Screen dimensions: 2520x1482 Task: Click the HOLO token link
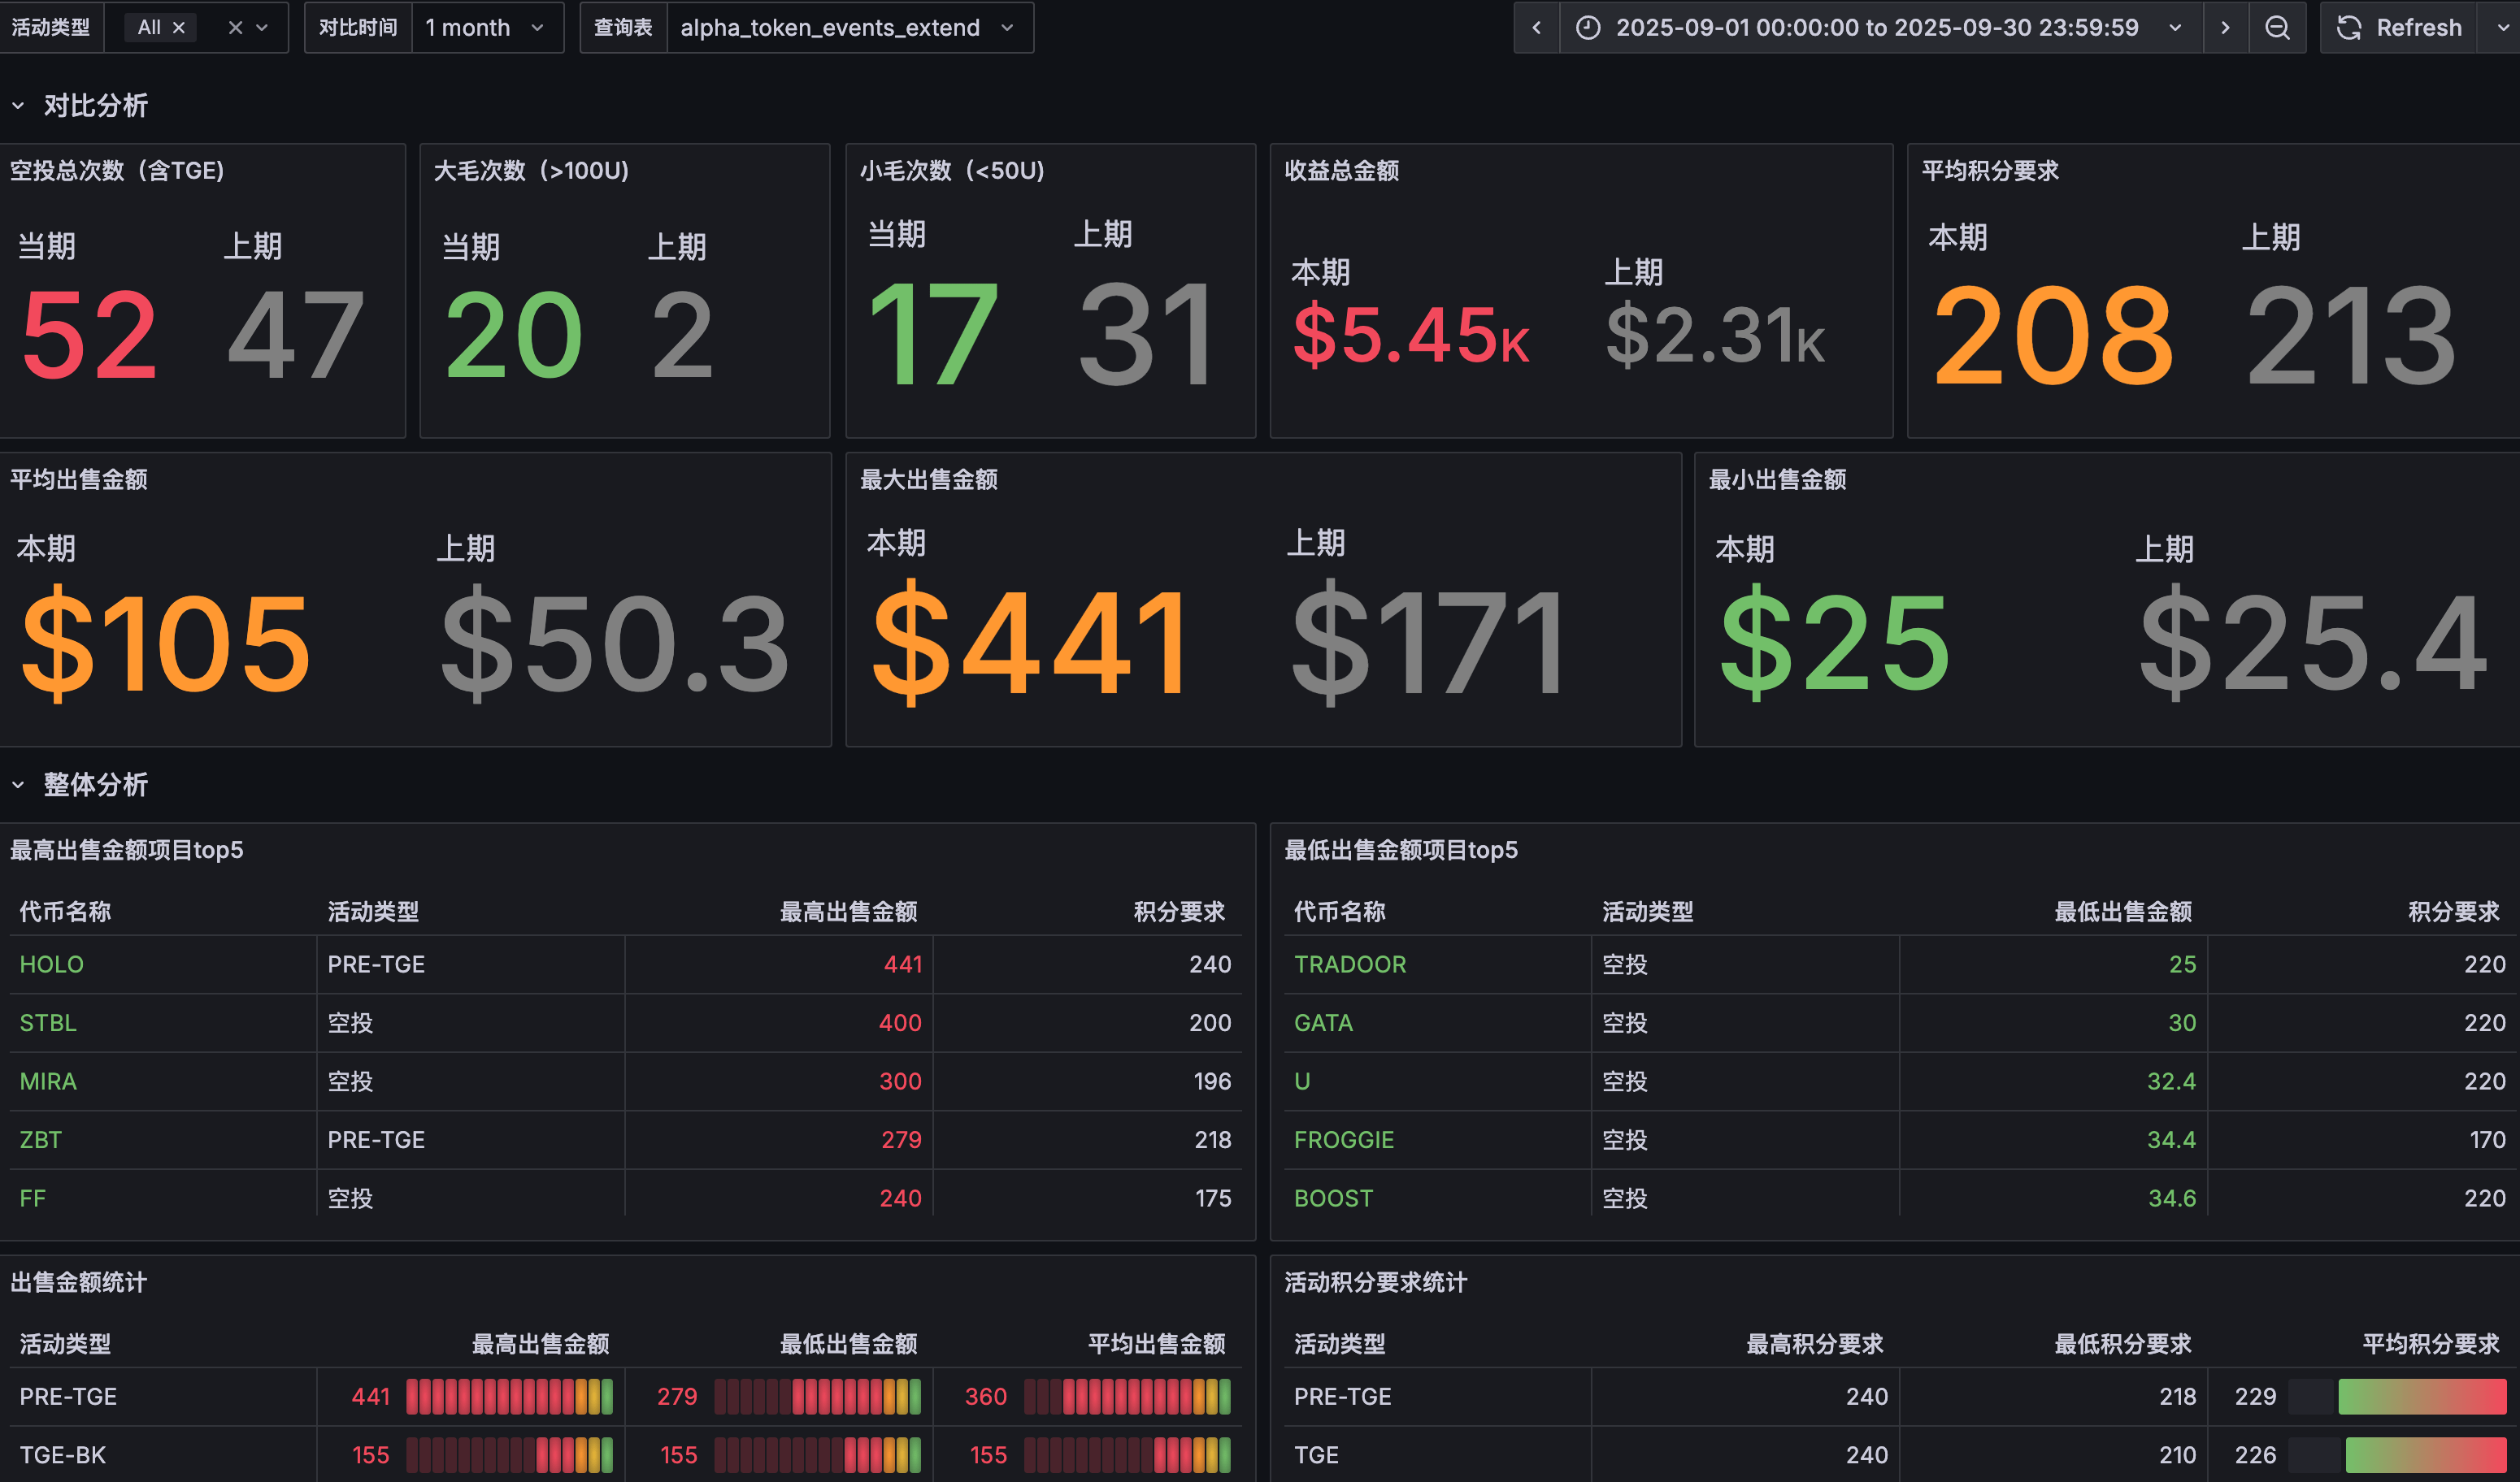pyautogui.click(x=52, y=964)
